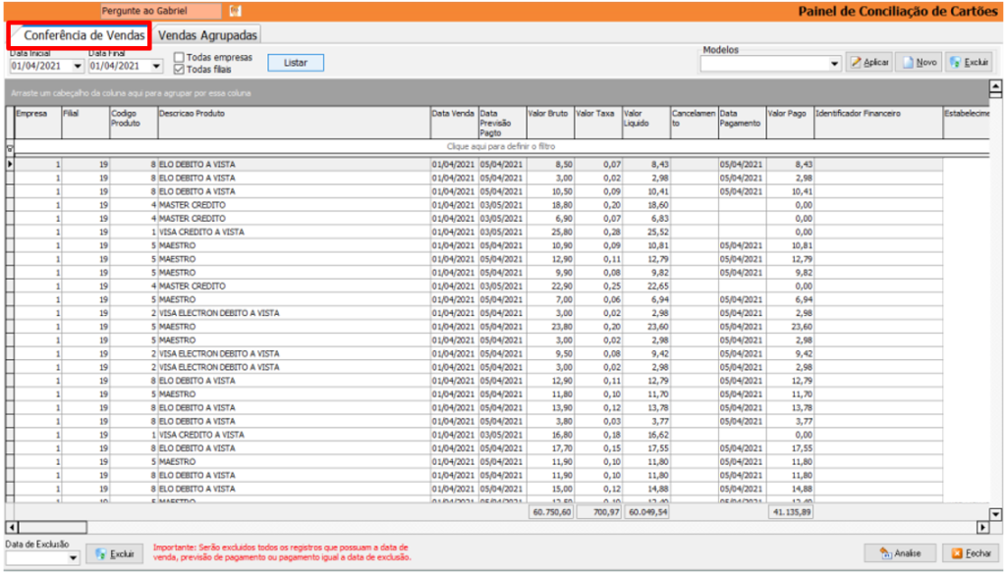Open the Vendas Agrupadas tab
The height and width of the screenshot is (574, 1006).
(x=207, y=35)
